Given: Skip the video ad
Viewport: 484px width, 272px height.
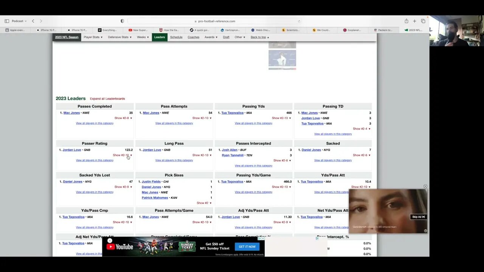Looking at the screenshot, I should tap(418, 217).
